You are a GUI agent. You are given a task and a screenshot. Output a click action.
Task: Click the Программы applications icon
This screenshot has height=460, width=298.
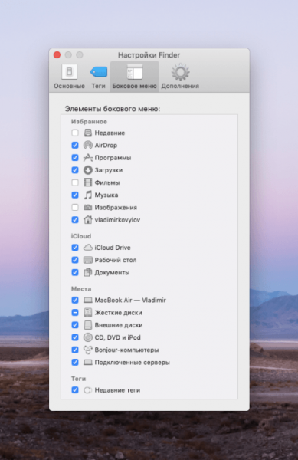click(88, 158)
